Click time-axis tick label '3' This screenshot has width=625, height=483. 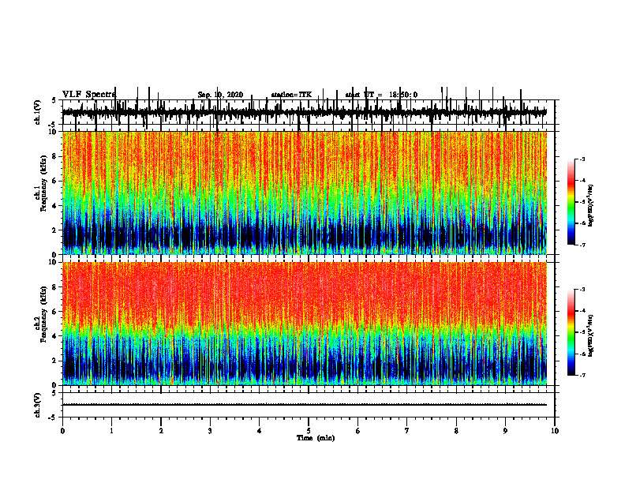point(210,431)
